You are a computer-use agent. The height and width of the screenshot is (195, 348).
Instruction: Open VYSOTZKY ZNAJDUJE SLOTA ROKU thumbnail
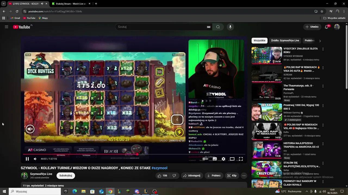(267, 56)
